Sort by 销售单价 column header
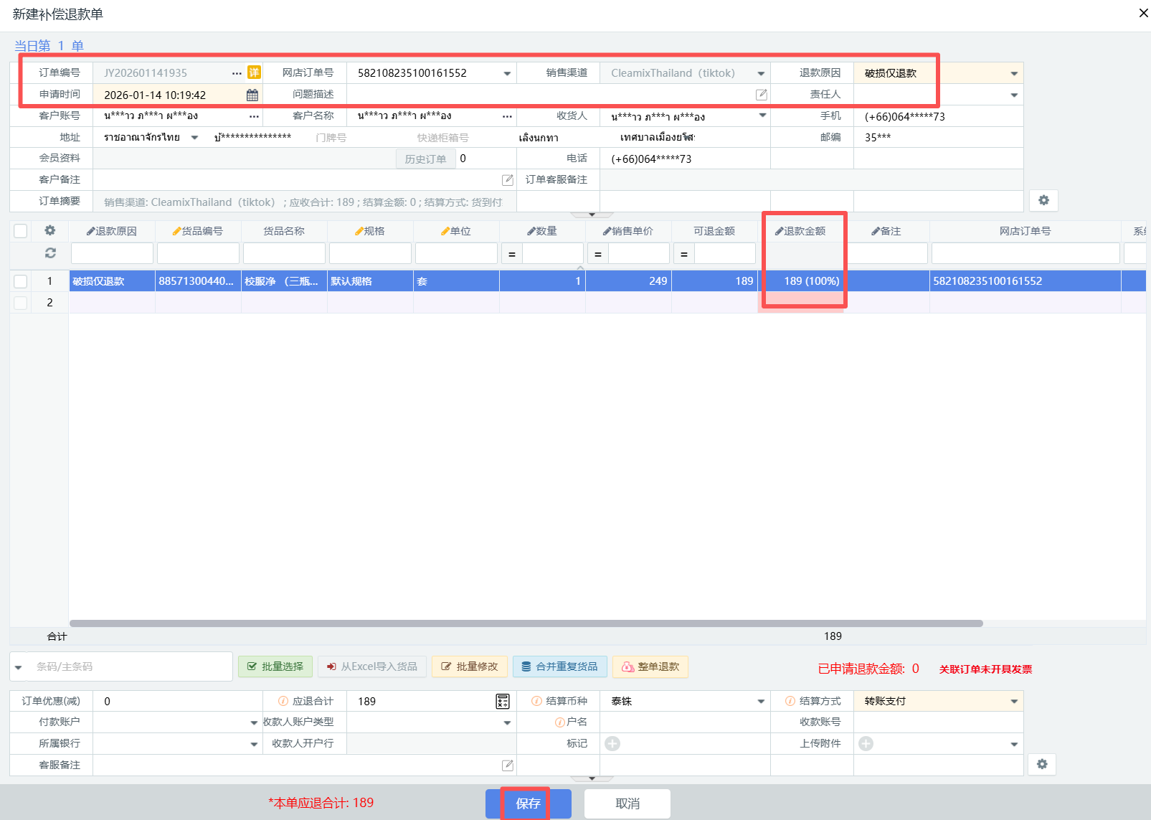Viewport: 1151px width, 820px height. 628,231
